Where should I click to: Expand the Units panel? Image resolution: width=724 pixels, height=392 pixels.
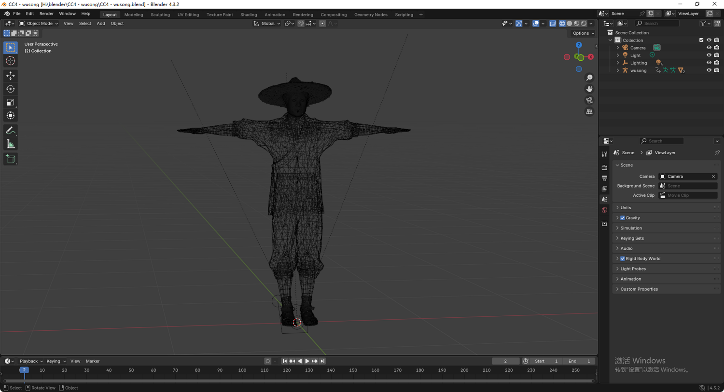(626, 208)
